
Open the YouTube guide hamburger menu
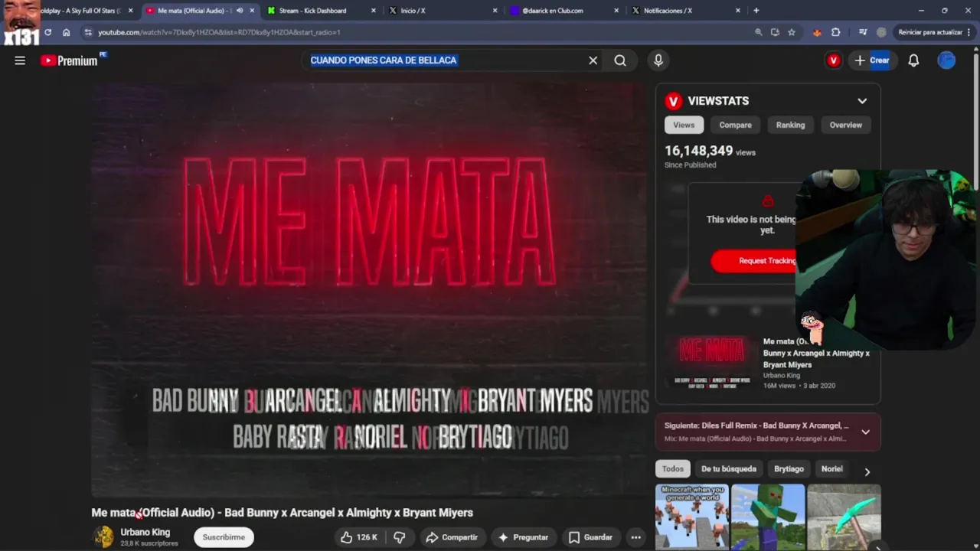(20, 60)
